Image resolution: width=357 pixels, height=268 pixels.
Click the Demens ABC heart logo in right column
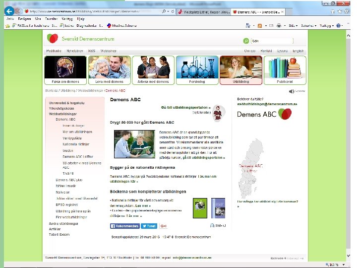point(285,114)
